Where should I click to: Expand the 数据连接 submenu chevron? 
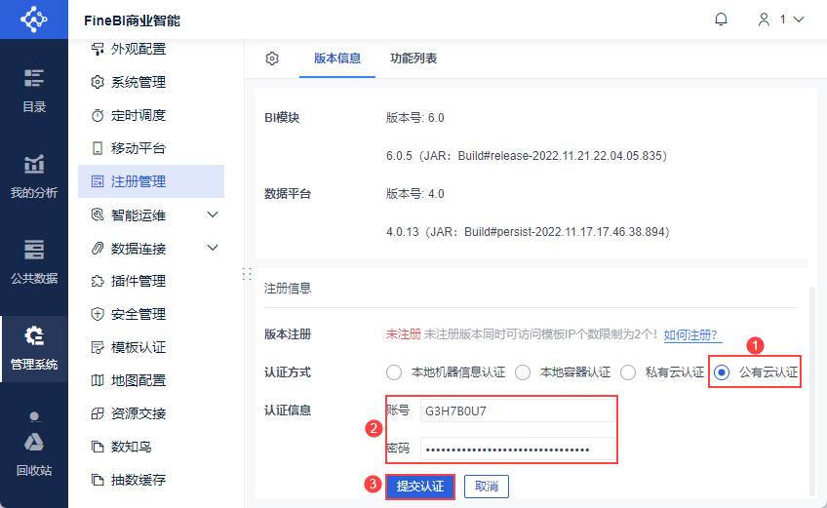click(213, 248)
